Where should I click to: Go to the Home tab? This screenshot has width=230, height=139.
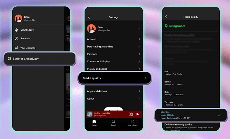94,123
